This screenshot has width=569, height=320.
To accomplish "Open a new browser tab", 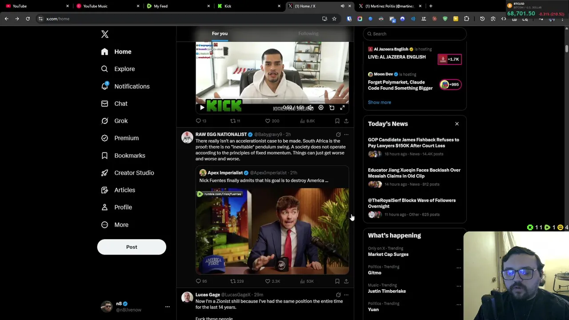I will 431,6.
